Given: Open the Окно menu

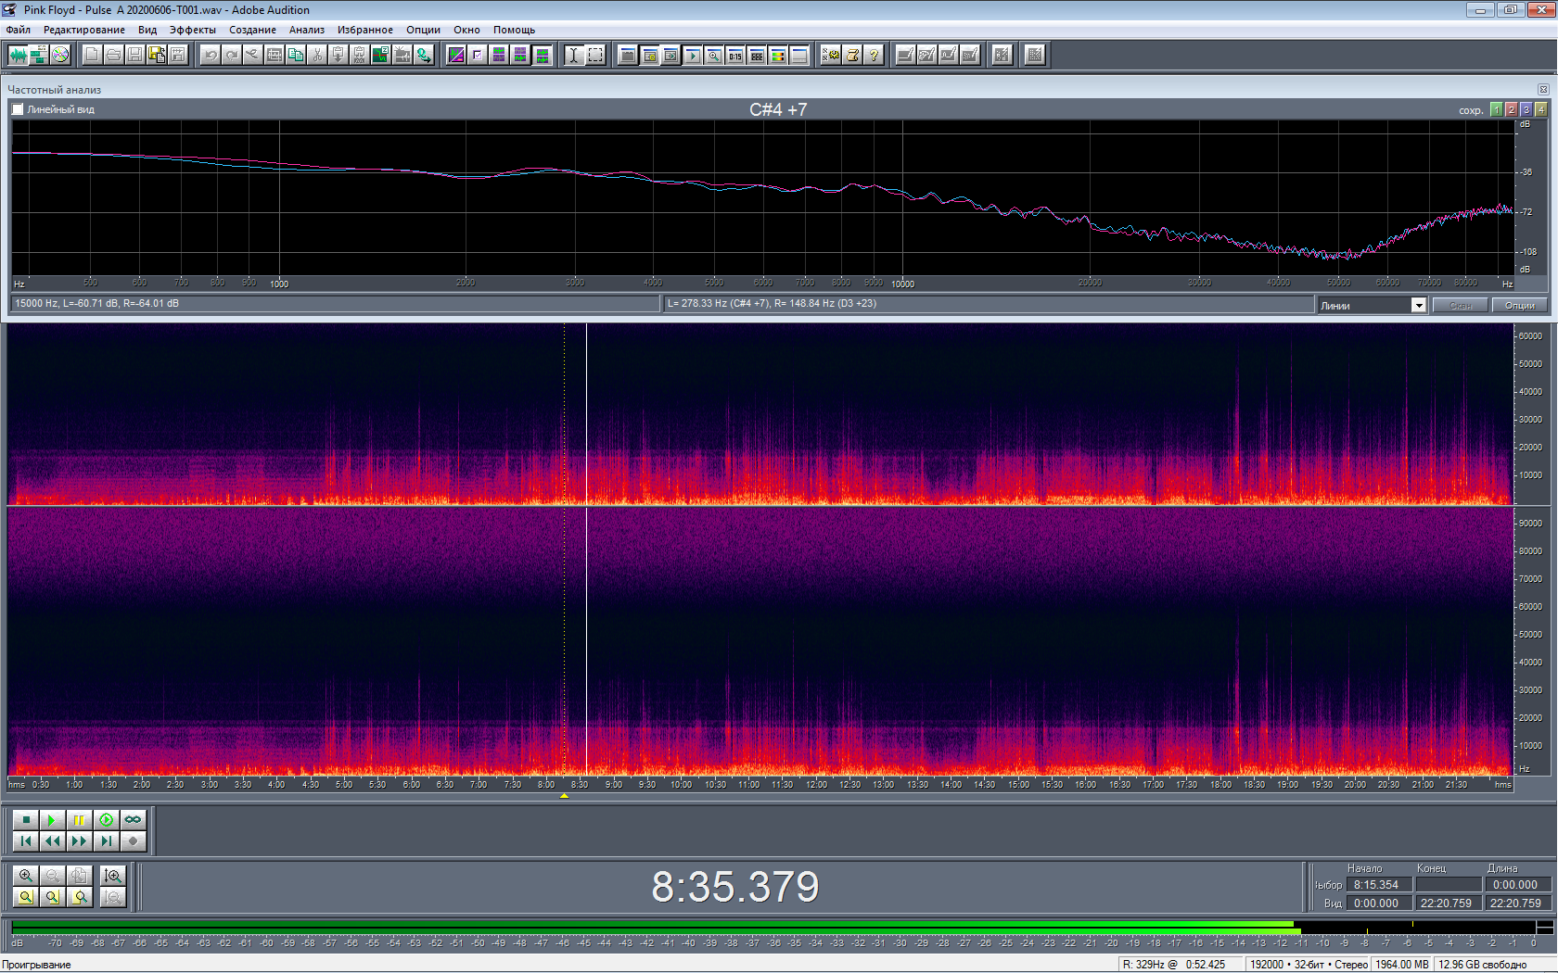Looking at the screenshot, I should [466, 30].
